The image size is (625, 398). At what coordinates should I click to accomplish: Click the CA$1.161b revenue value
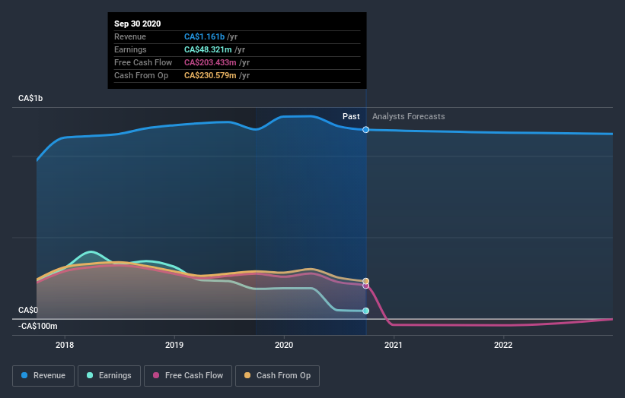(x=204, y=36)
